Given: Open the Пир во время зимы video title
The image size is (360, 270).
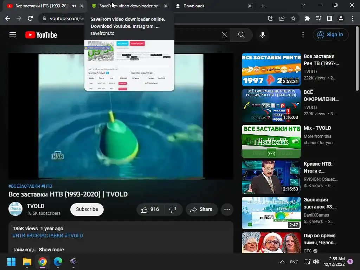Looking at the screenshot, I should click(320, 239).
